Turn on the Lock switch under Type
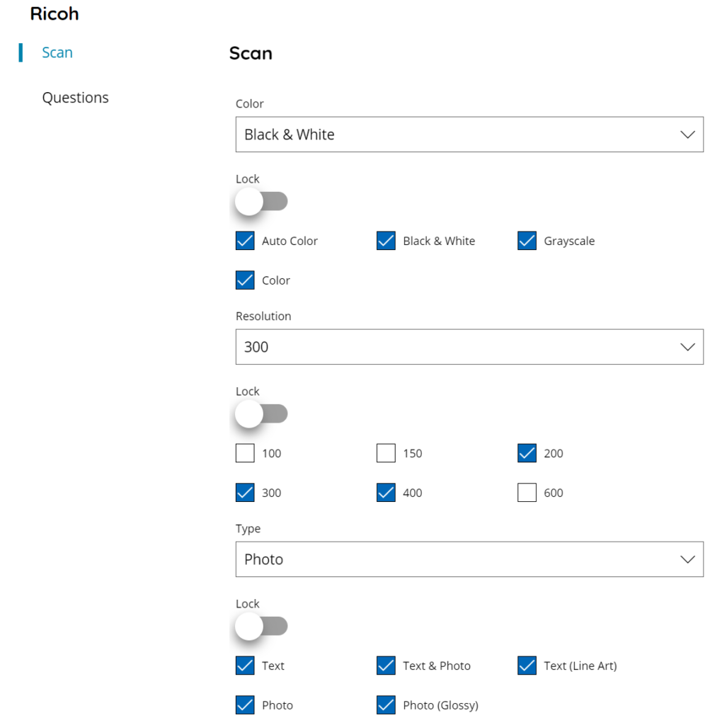Viewport: 722px width, 725px height. pyautogui.click(x=262, y=627)
